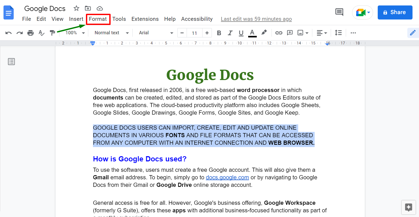Print the document
419x217 pixels.
pyautogui.click(x=31, y=33)
